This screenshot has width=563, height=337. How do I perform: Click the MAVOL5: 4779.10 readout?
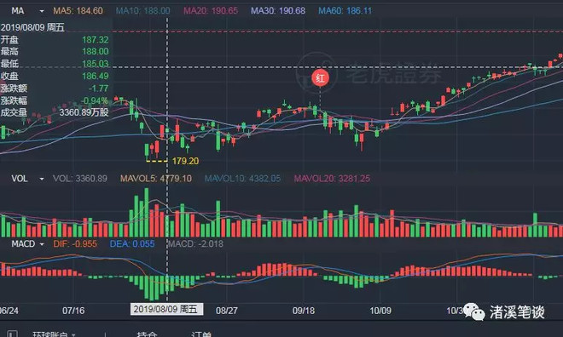[x=156, y=179]
